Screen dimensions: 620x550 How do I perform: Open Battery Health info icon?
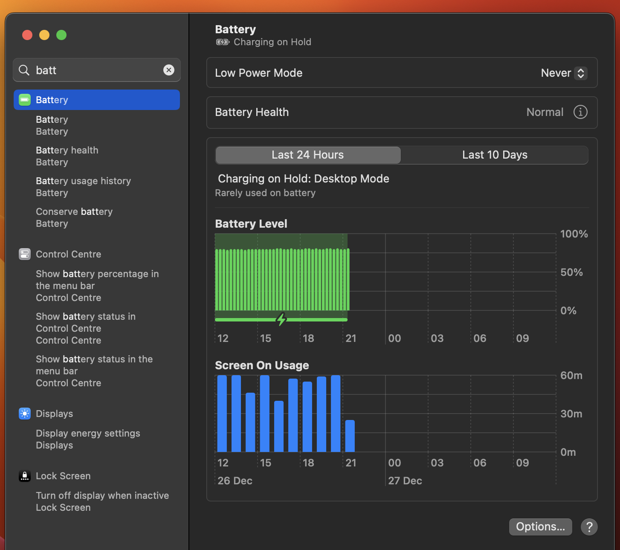(x=580, y=112)
